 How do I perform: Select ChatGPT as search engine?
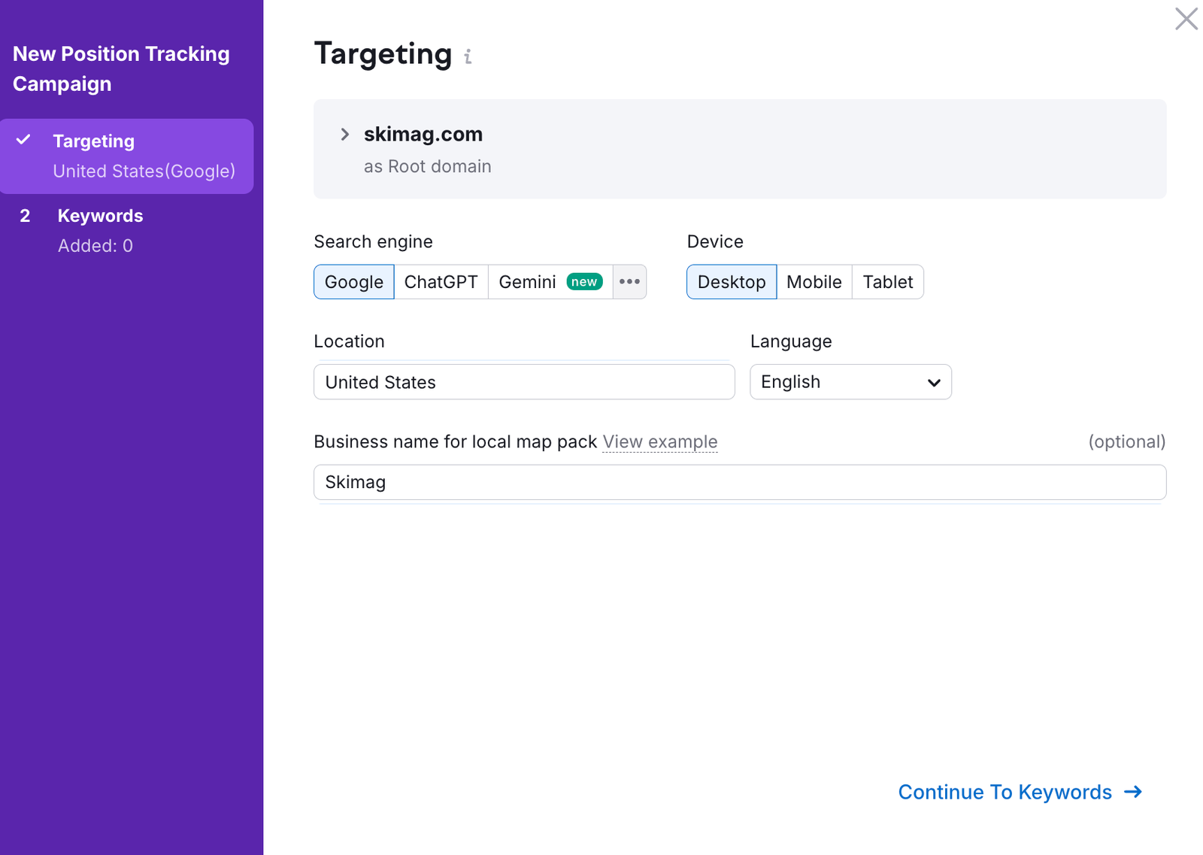click(x=441, y=282)
